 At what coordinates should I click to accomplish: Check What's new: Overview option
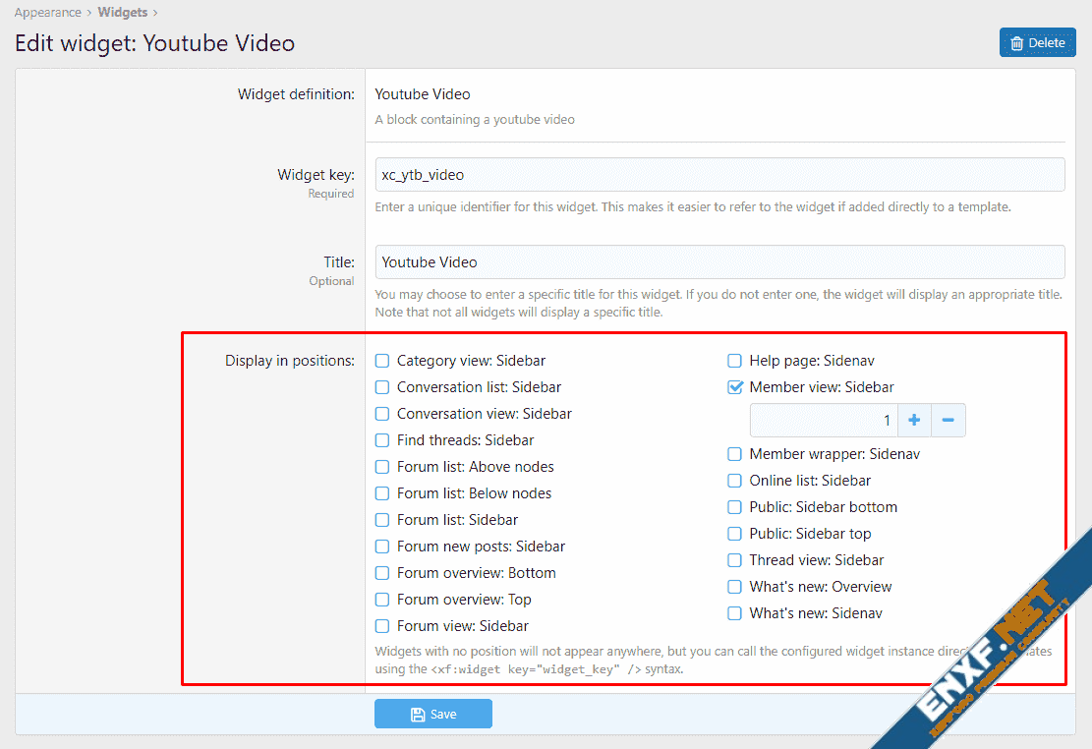tap(735, 587)
